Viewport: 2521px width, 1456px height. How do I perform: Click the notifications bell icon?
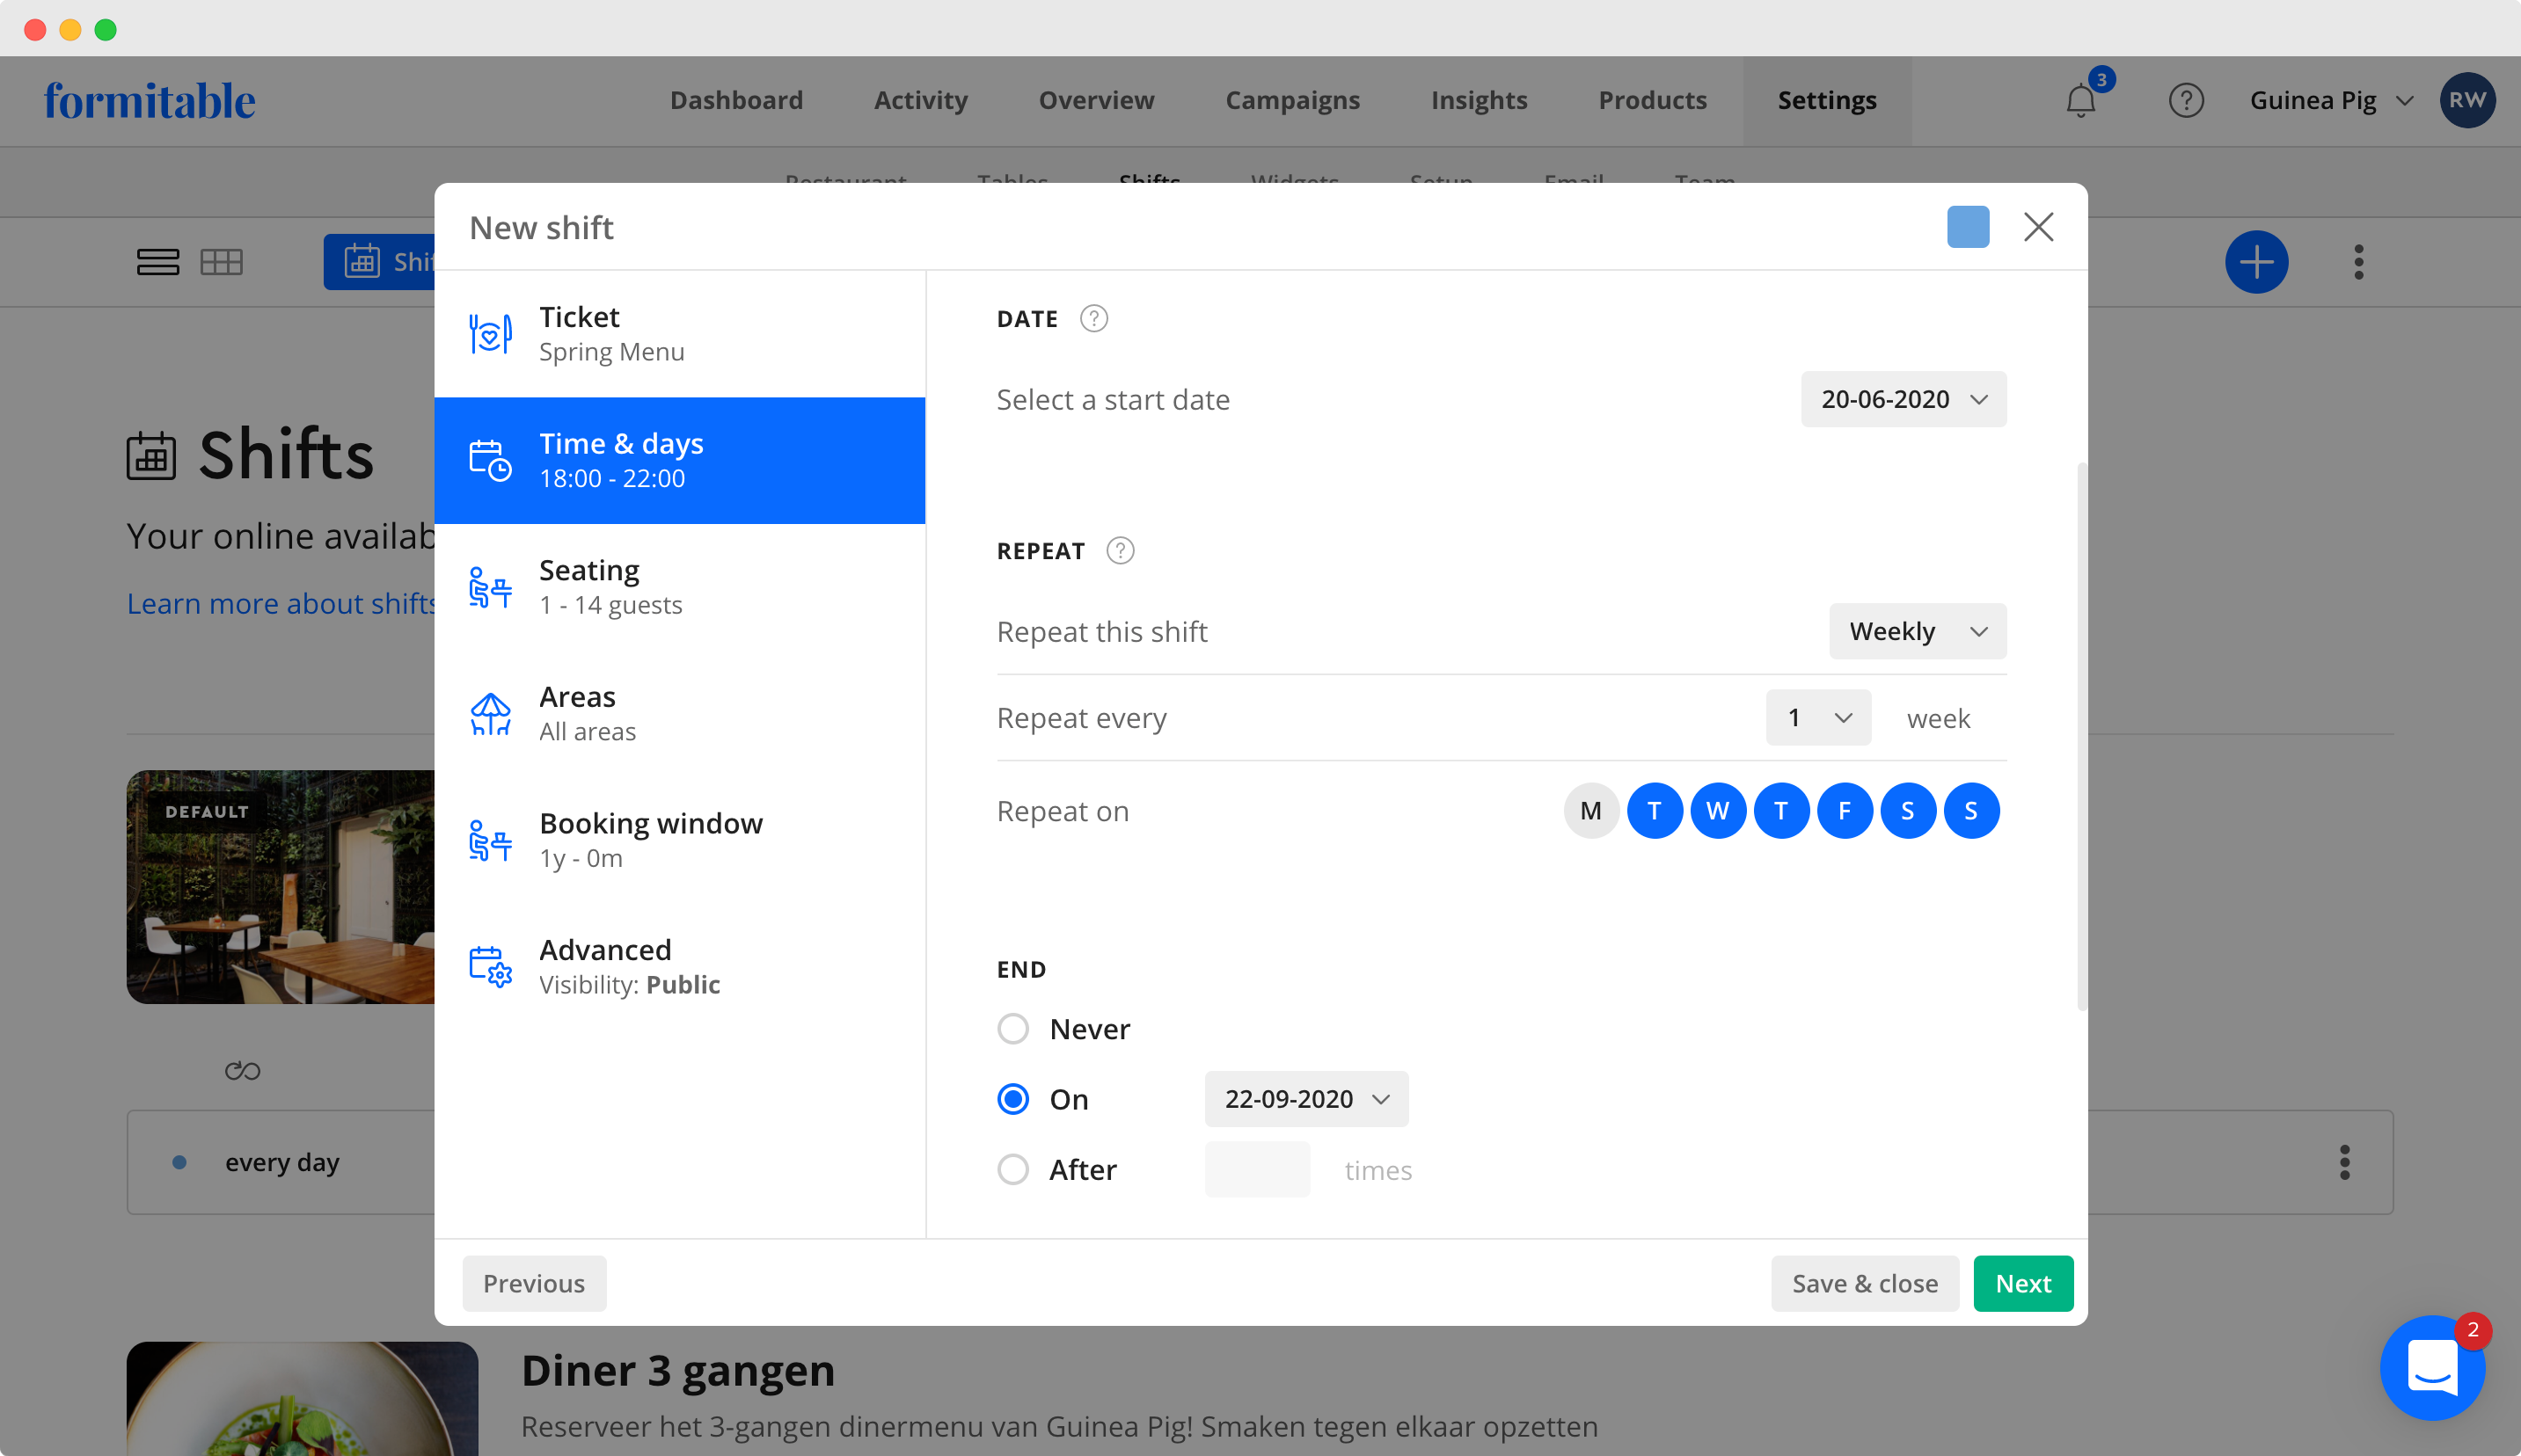[2079, 100]
